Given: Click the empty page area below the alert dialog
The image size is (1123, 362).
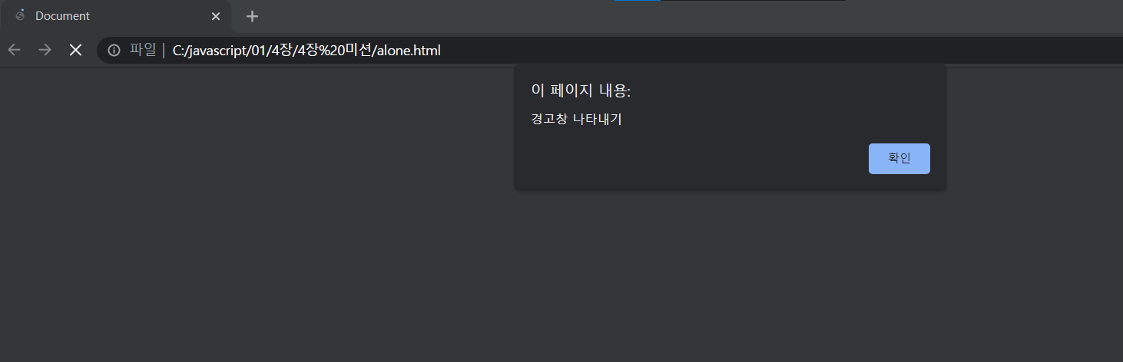Looking at the screenshot, I should pyautogui.click(x=730, y=276).
